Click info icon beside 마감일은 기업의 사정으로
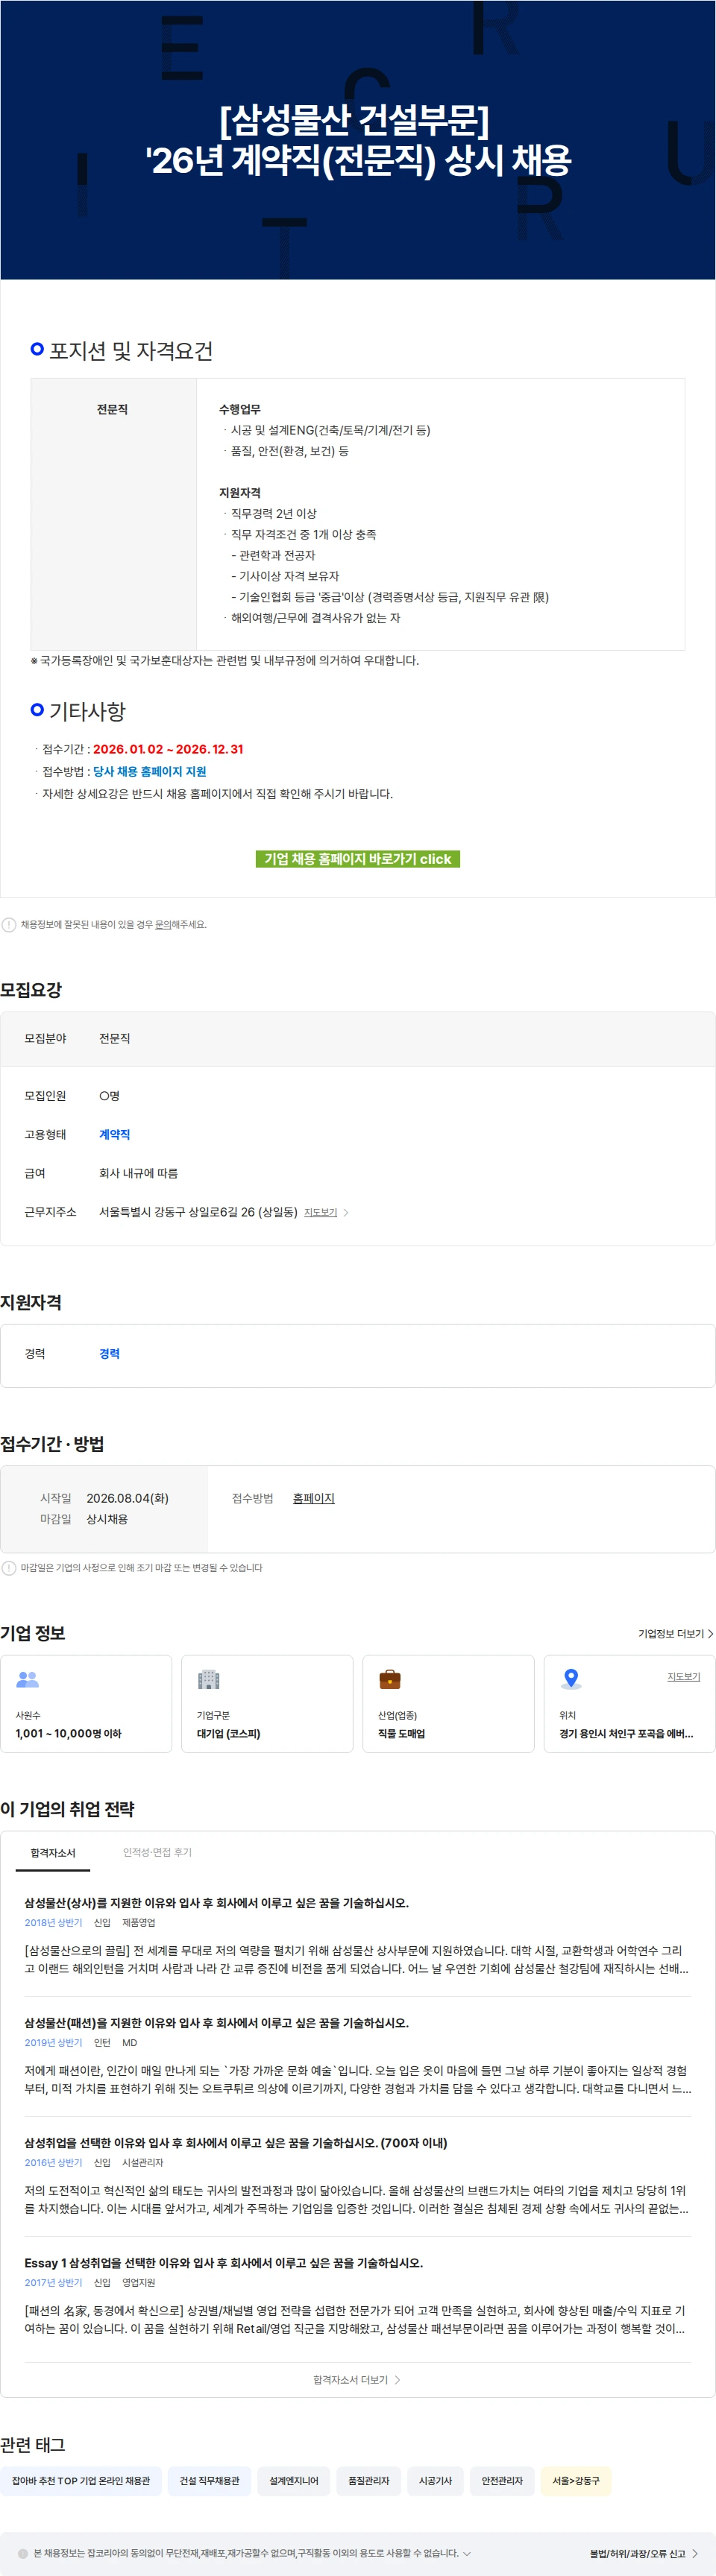 [9, 1567]
